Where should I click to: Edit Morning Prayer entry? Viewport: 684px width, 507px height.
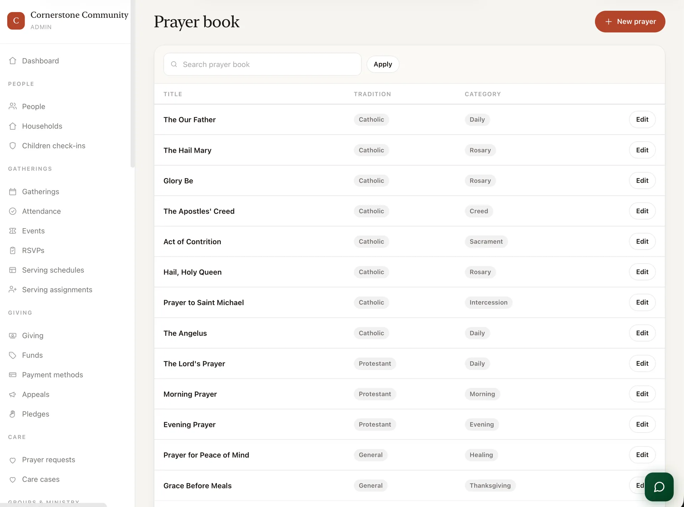click(x=642, y=394)
